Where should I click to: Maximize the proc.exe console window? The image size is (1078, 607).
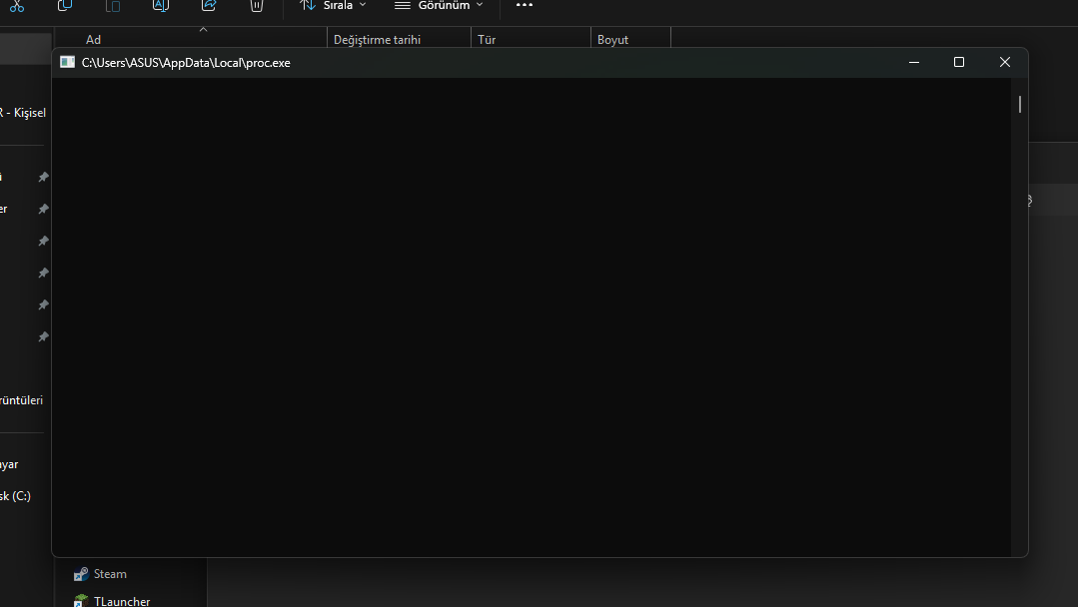click(x=959, y=63)
